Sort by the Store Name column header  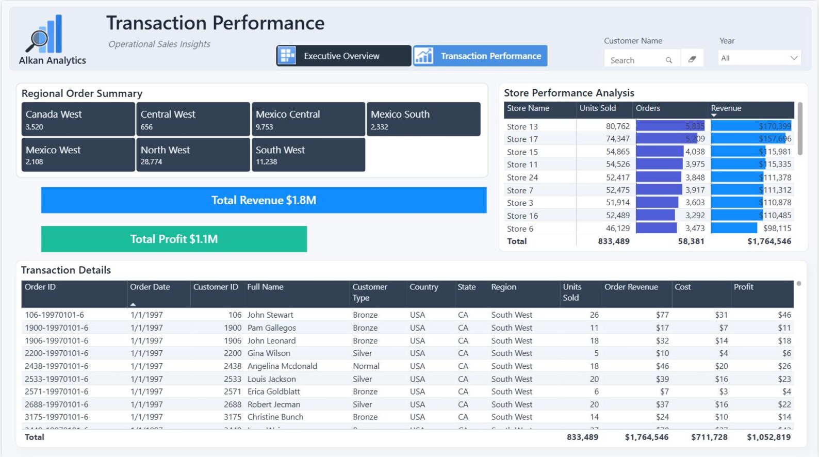coord(540,109)
